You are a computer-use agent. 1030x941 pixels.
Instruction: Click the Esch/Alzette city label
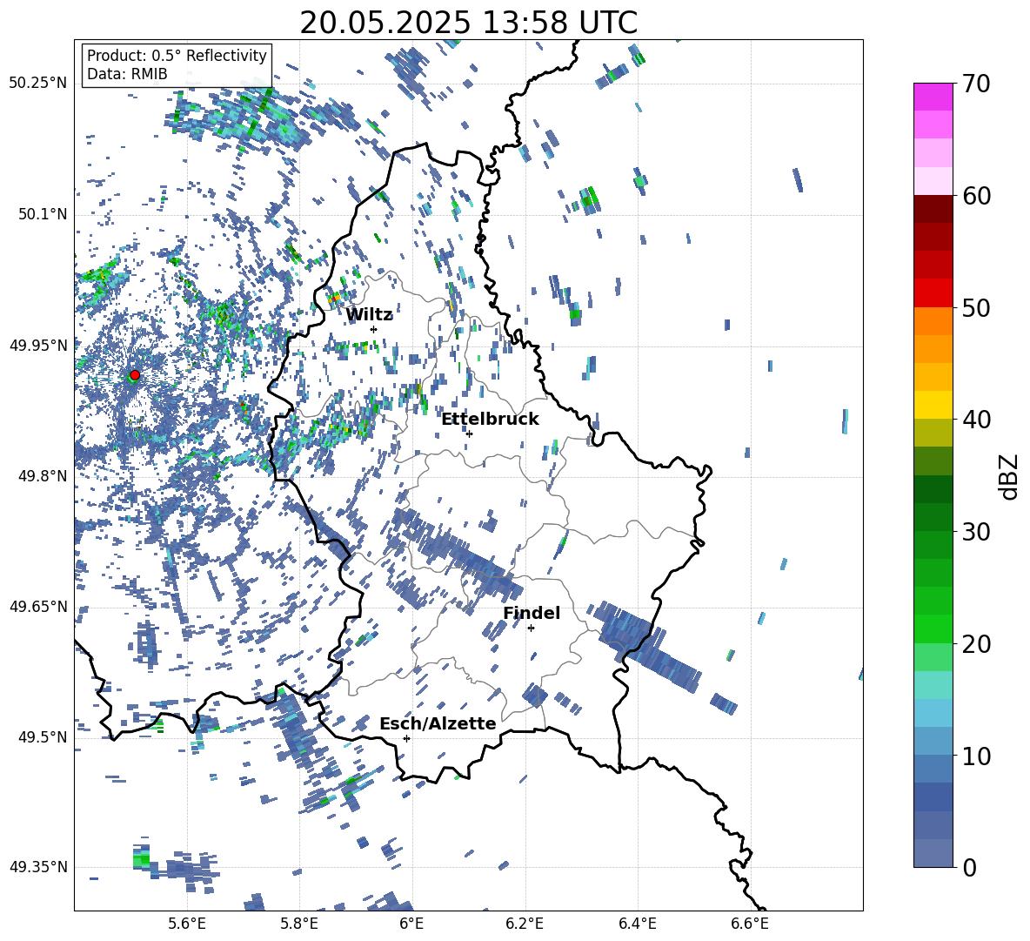438,723
